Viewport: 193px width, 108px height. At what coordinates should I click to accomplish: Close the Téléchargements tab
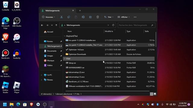point(73,10)
